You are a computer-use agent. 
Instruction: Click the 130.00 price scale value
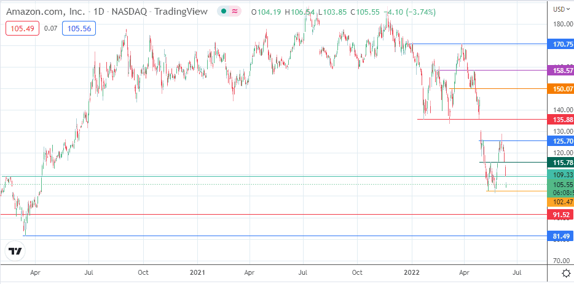click(x=564, y=131)
